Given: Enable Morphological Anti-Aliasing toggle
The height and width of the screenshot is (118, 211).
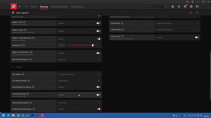Looking at the screenshot, I should 98,87.
